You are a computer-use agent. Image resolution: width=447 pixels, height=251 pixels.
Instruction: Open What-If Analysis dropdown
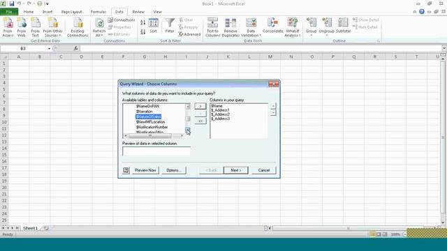click(293, 33)
